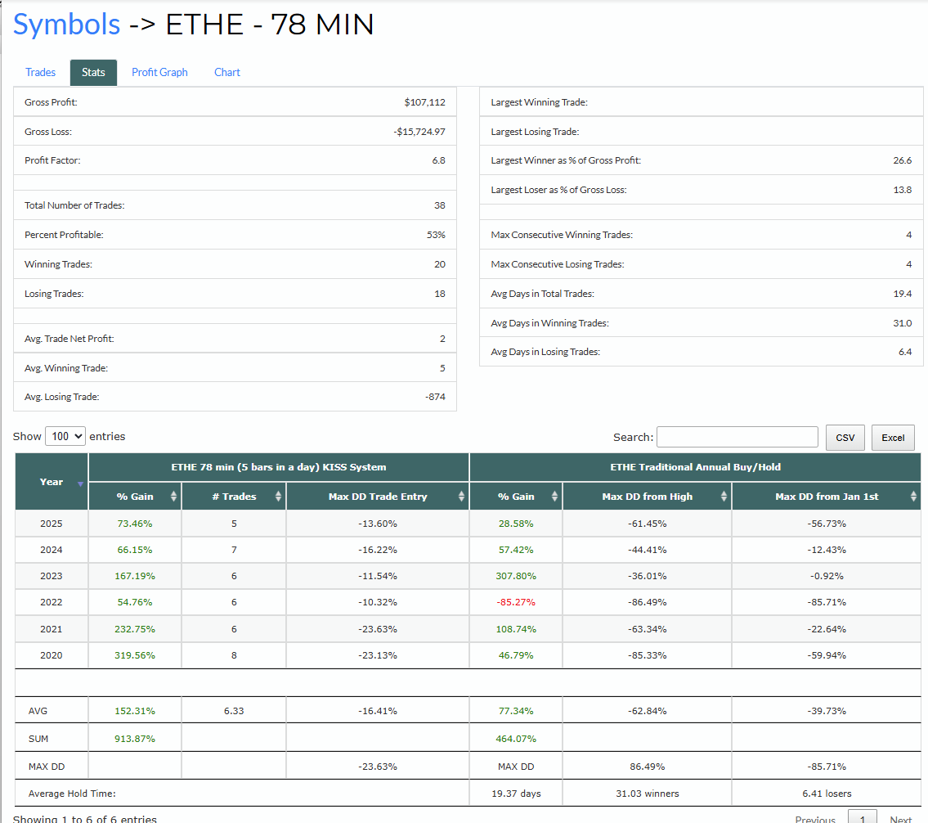Select 6.41 losers cell
928x823 pixels.
point(827,794)
